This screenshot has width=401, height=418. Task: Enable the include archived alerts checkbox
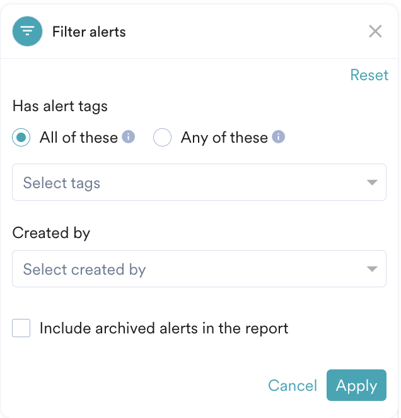point(21,328)
